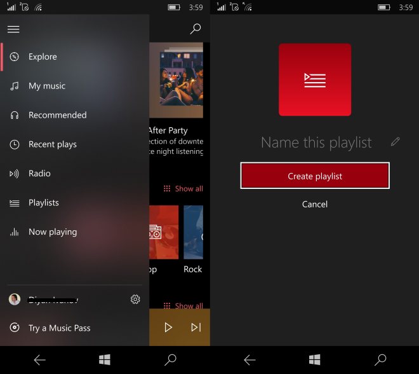The width and height of the screenshot is (419, 374).
Task: Open Playlists section
Action: [x=74, y=203]
